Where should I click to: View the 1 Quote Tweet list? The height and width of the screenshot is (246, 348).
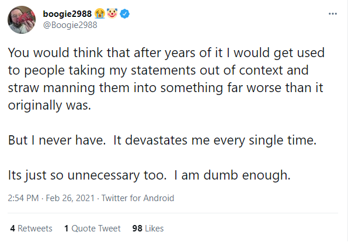coord(92,229)
